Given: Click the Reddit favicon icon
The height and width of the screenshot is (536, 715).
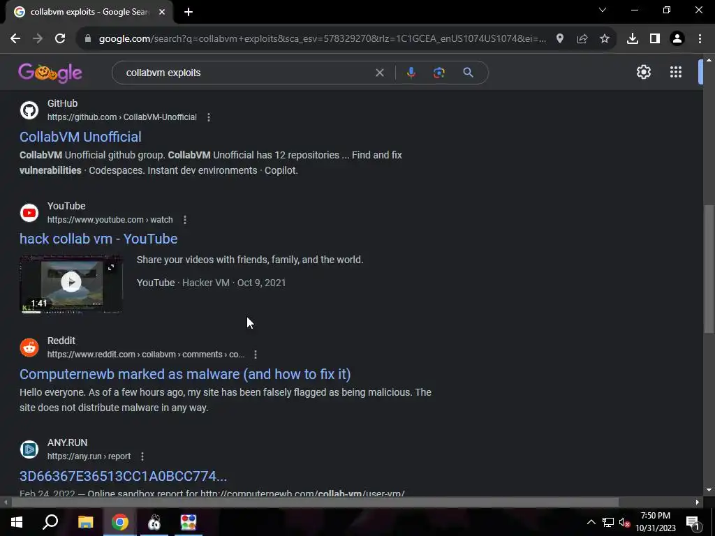Looking at the screenshot, I should 29,348.
